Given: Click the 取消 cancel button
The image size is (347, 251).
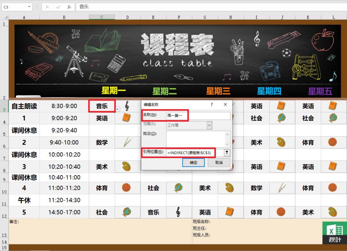Looking at the screenshot, I should coord(219,163).
